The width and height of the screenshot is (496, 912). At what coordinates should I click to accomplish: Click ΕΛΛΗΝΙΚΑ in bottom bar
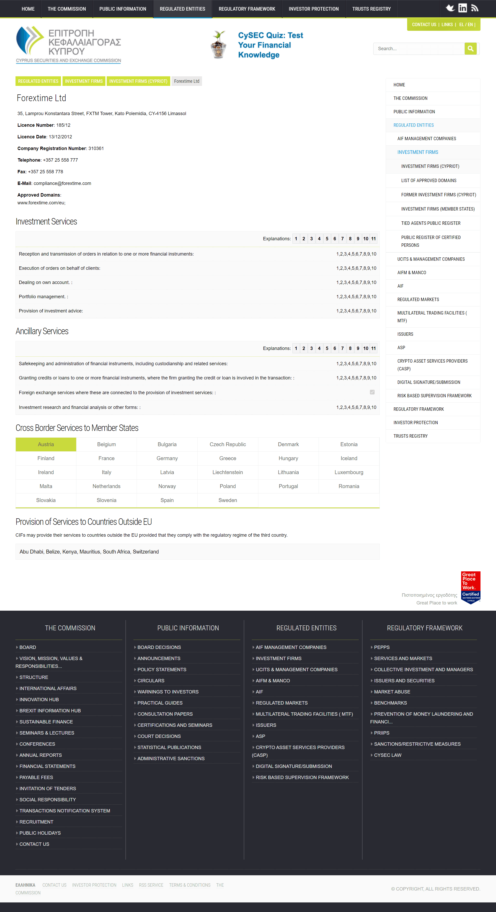point(26,885)
